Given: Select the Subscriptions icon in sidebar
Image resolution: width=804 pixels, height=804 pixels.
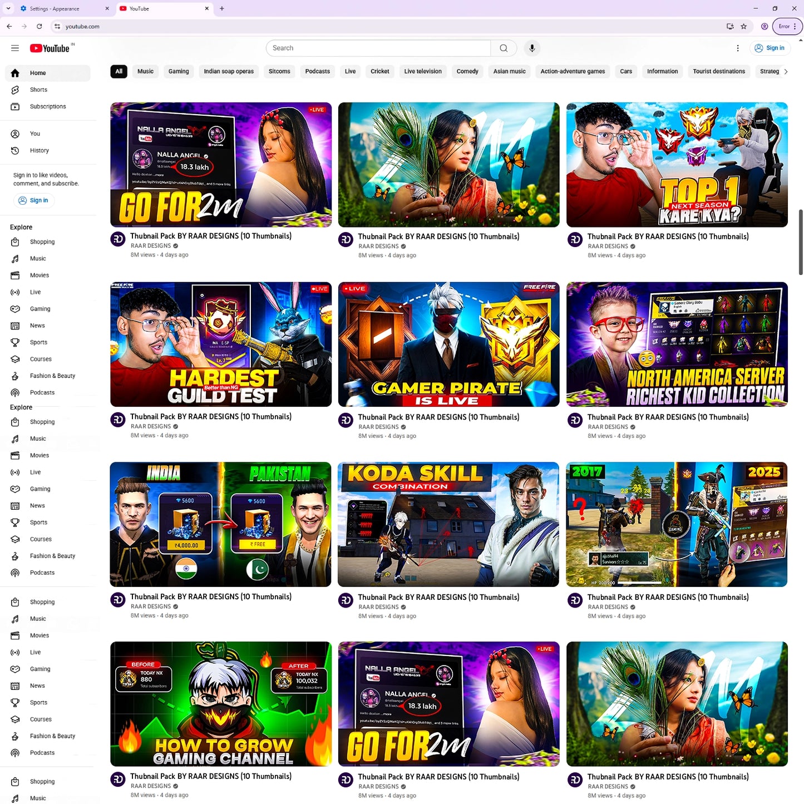Looking at the screenshot, I should [15, 106].
